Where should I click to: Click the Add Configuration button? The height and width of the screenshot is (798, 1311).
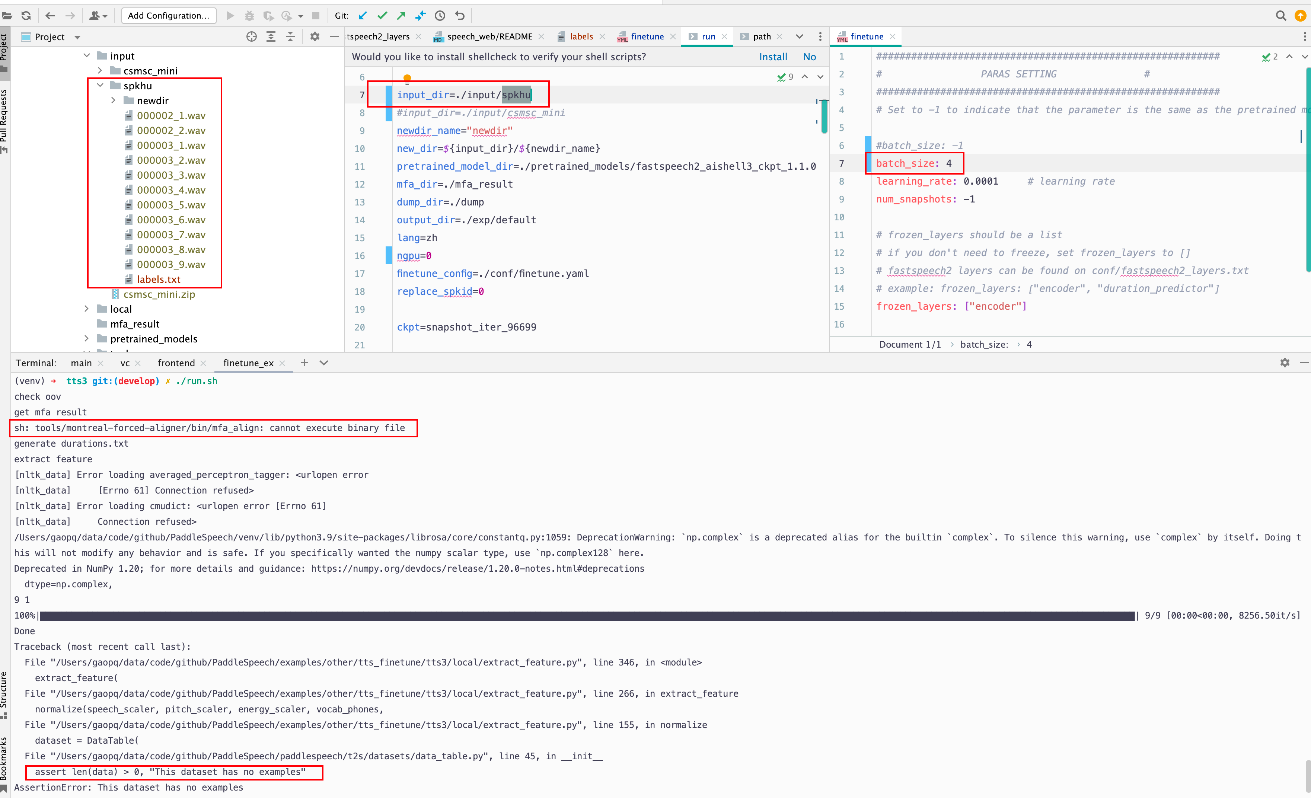168,15
